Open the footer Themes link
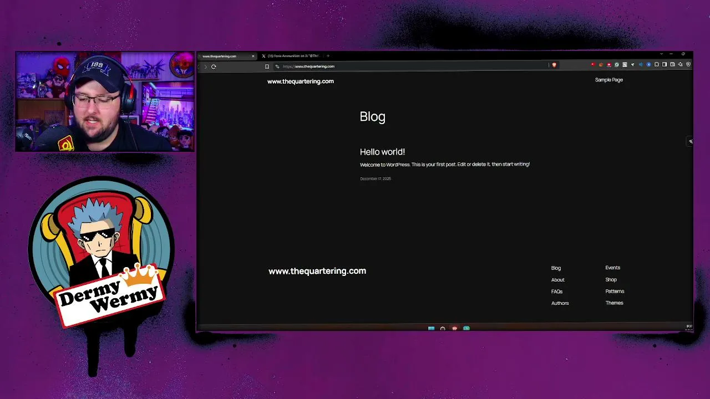The image size is (710, 399). (x=615, y=303)
